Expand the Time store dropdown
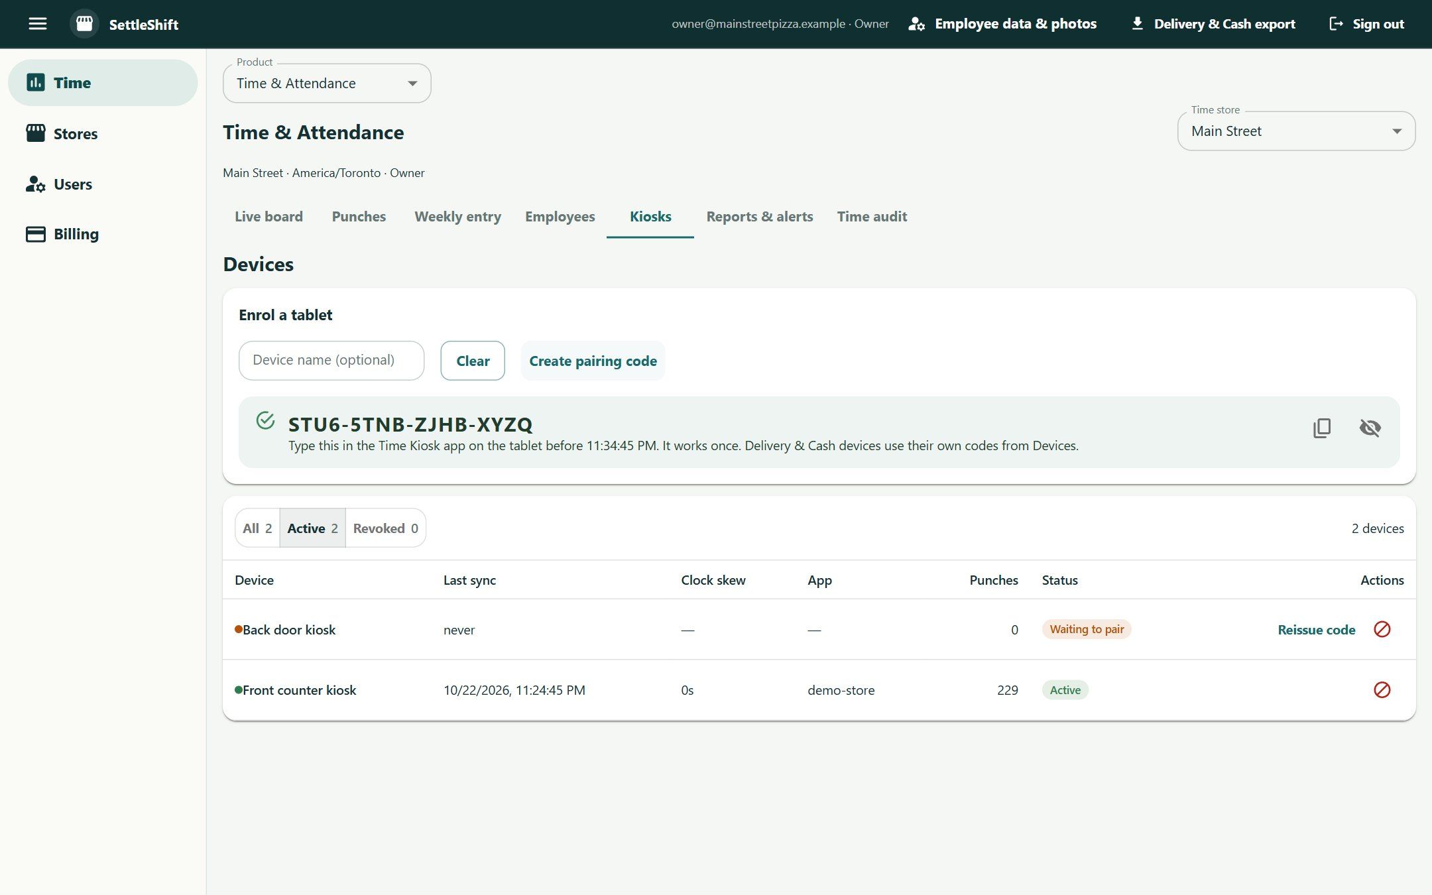Viewport: 1432px width, 895px height. [x=1296, y=131]
